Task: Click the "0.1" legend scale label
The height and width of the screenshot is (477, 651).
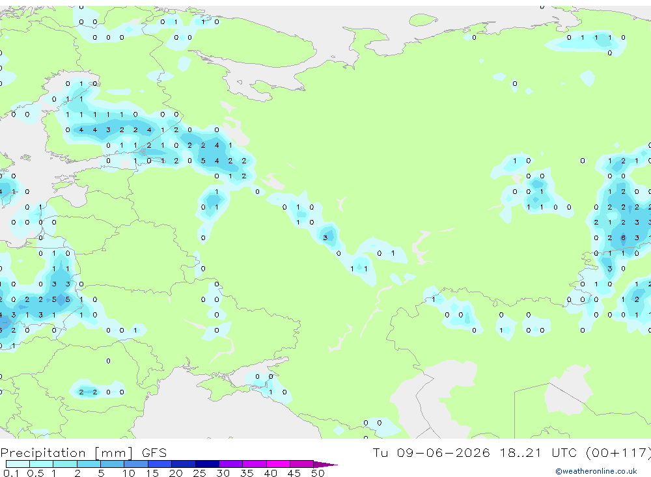Action: (x=11, y=473)
